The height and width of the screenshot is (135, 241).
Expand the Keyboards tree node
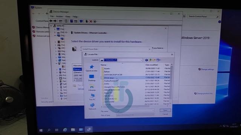tap(56, 51)
